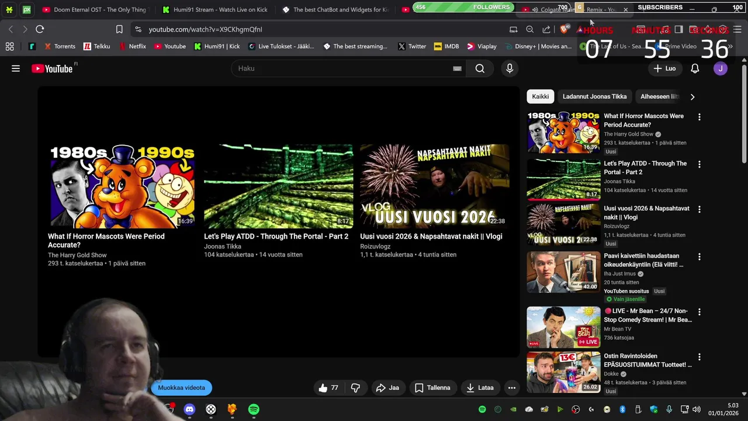Open sidebar Paavi kaivettiin thumbnail
Image resolution: width=748 pixels, height=421 pixels.
click(x=563, y=272)
